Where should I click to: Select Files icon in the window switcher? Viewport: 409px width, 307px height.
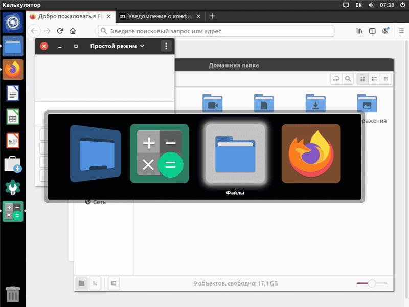[235, 153]
